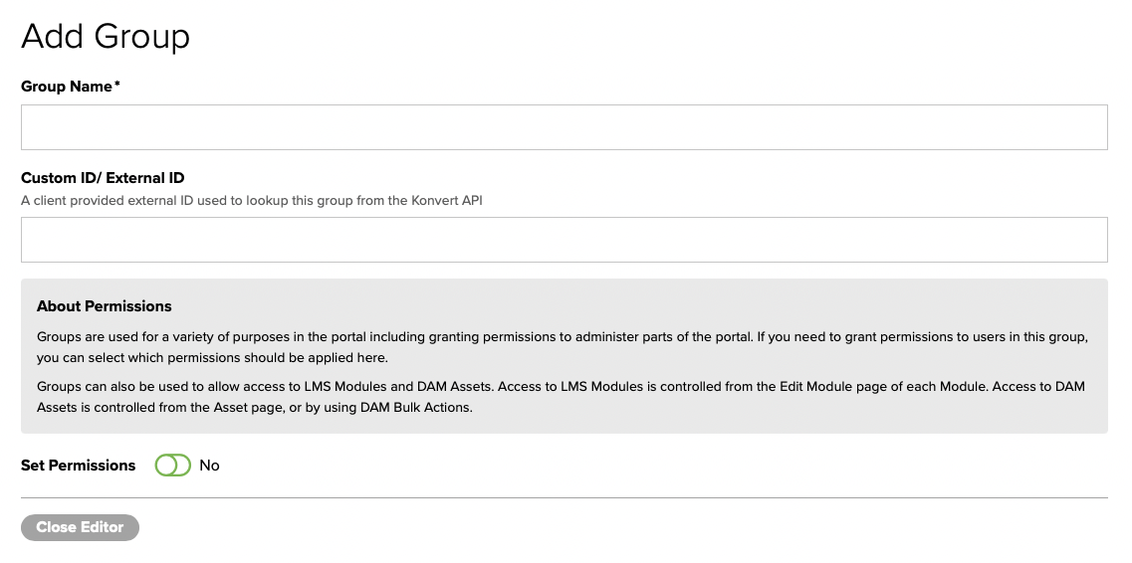Click the Custom ID/ External ID label
Viewport: 1132px width, 563px height.
click(x=103, y=178)
